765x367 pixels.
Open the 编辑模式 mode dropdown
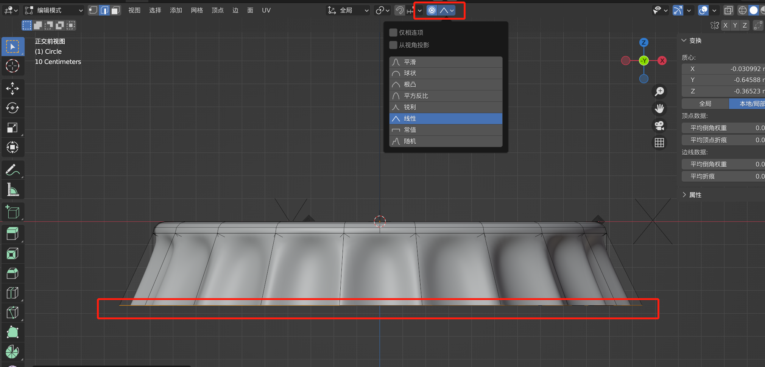[53, 10]
